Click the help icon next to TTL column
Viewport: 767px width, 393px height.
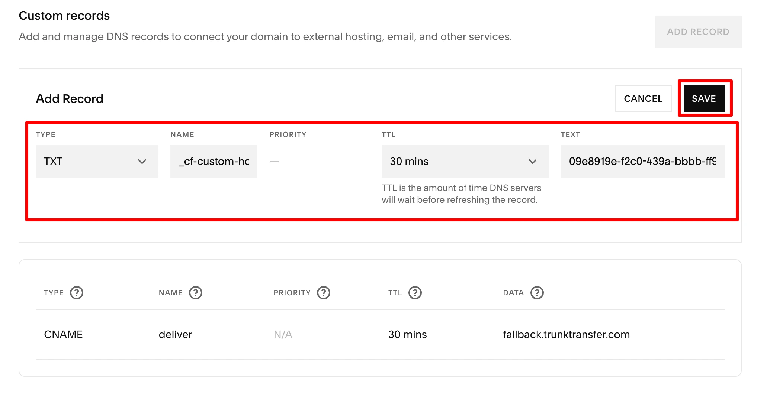point(415,293)
